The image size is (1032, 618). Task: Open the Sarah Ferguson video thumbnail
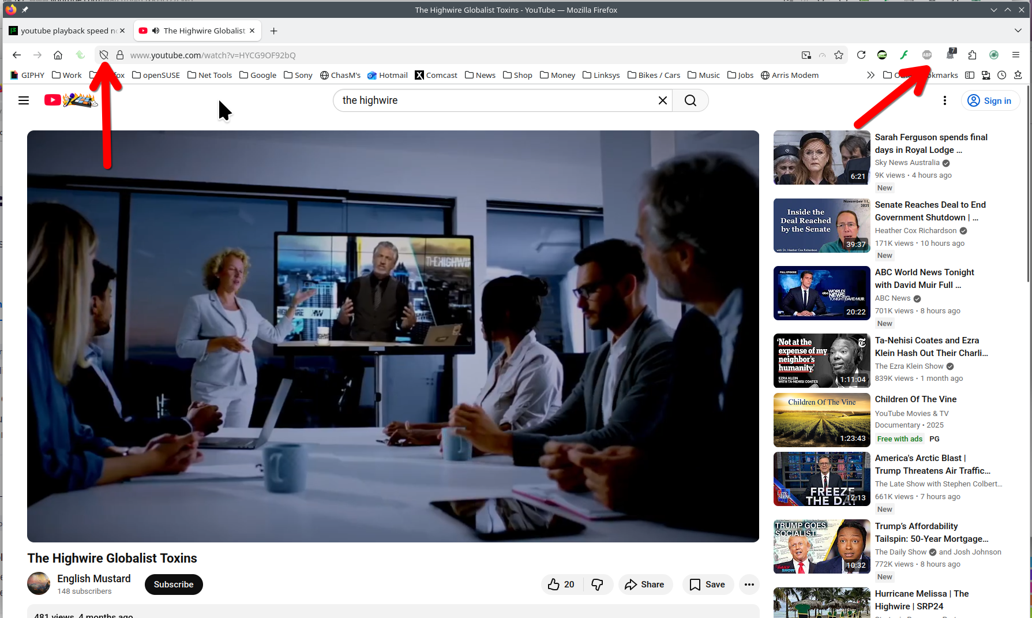[x=821, y=158]
